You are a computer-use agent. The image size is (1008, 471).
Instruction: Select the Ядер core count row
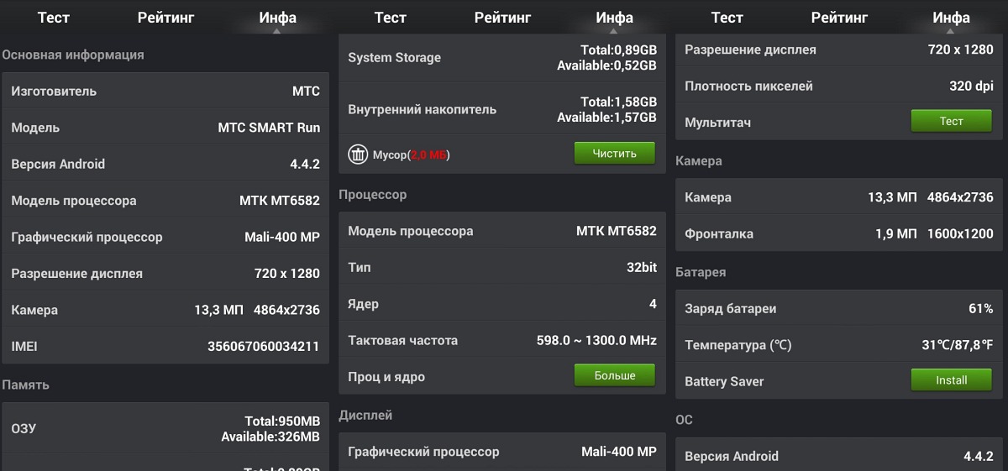[x=502, y=304]
